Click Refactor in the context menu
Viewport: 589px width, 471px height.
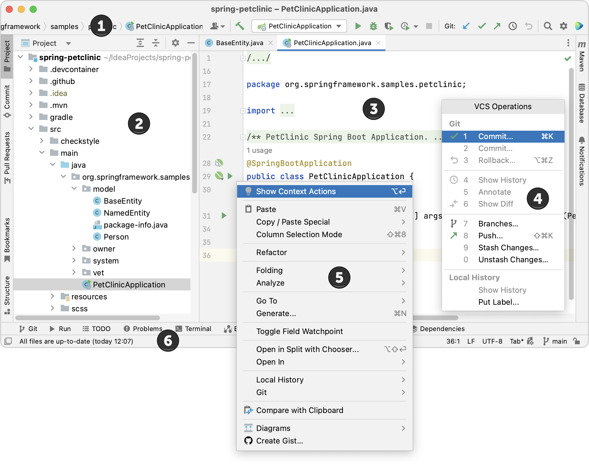coord(271,252)
